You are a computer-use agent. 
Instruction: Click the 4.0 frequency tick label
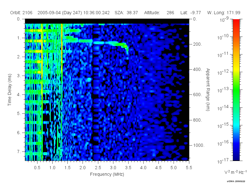tap(143, 168)
